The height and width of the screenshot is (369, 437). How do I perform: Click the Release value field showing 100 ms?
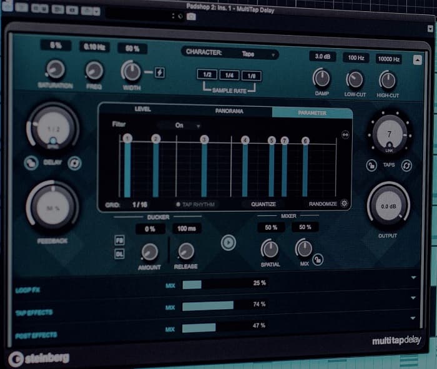187,229
